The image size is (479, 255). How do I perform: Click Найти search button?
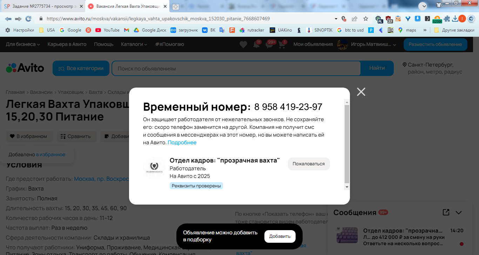pyautogui.click(x=377, y=68)
